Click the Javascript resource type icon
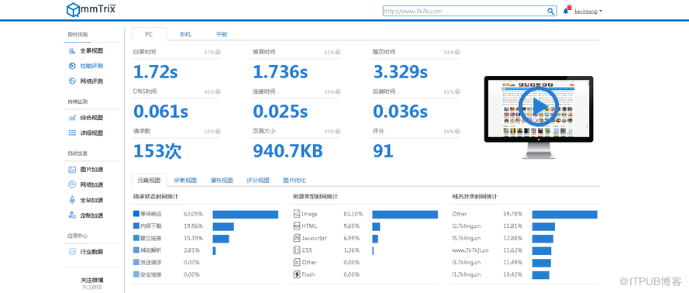 296,238
